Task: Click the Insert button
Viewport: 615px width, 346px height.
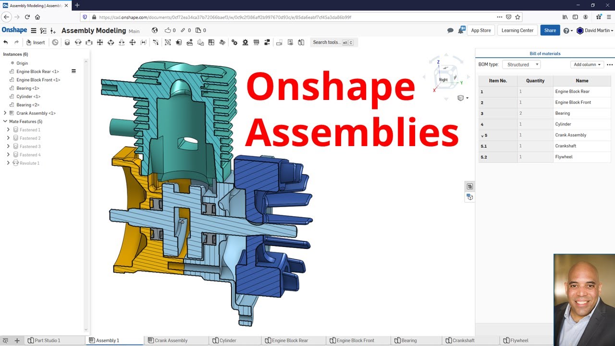Action: coord(36,42)
